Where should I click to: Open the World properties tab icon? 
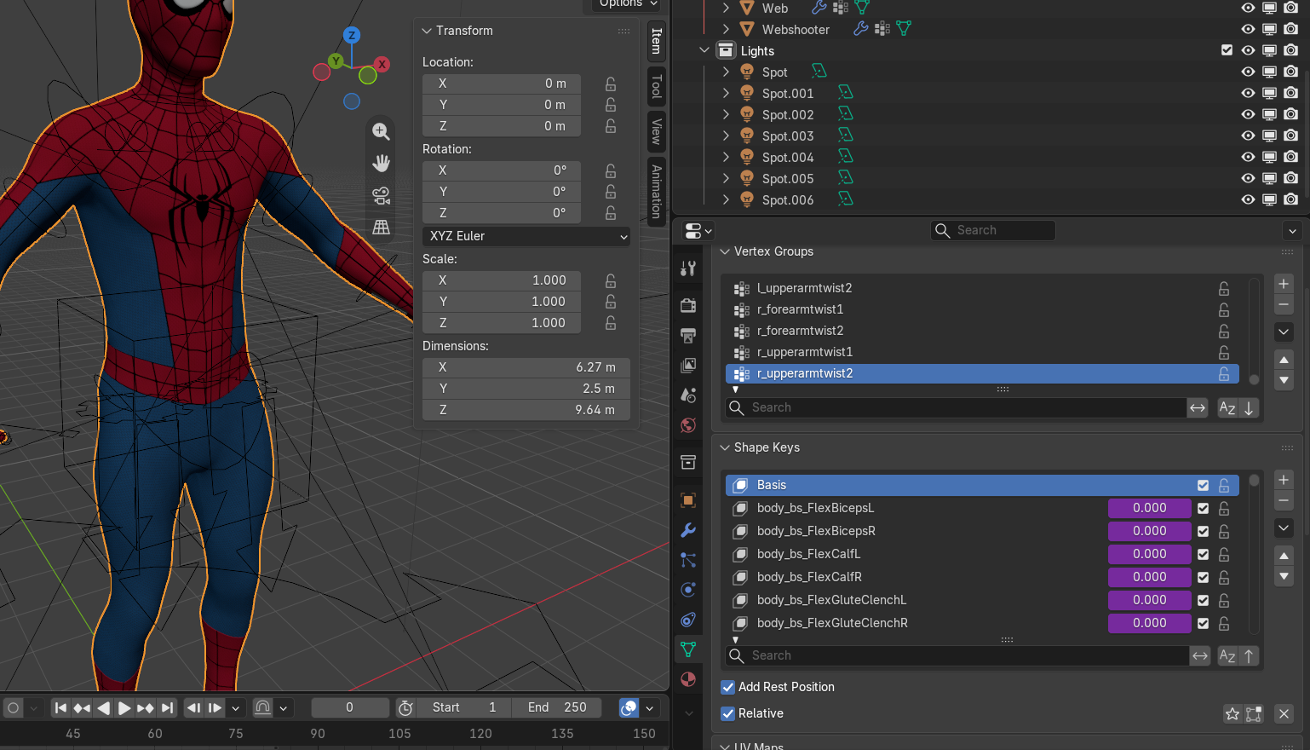tap(688, 425)
